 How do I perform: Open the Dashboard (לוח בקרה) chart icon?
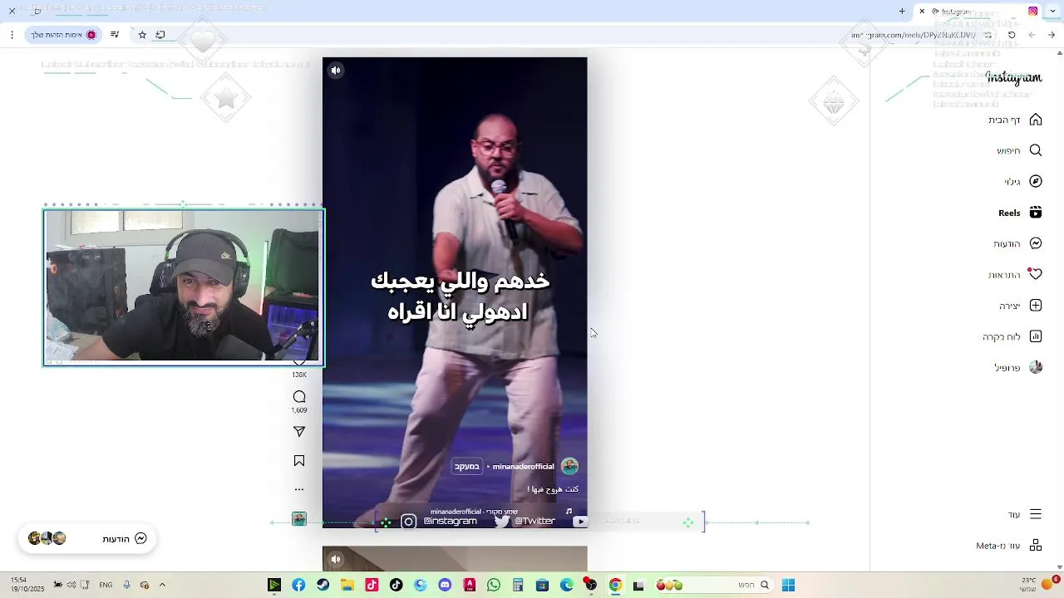1036,336
